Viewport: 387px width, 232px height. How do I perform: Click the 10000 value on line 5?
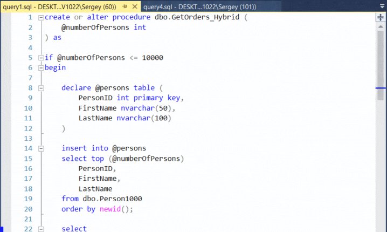(x=153, y=58)
